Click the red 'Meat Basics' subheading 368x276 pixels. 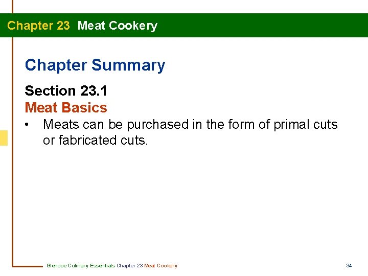click(x=66, y=108)
